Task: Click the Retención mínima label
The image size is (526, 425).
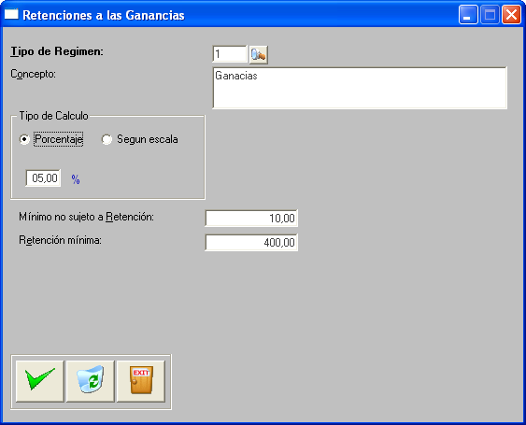Action: [60, 240]
